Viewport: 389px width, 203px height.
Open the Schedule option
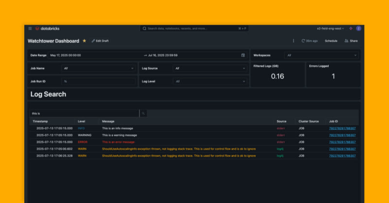331,41
